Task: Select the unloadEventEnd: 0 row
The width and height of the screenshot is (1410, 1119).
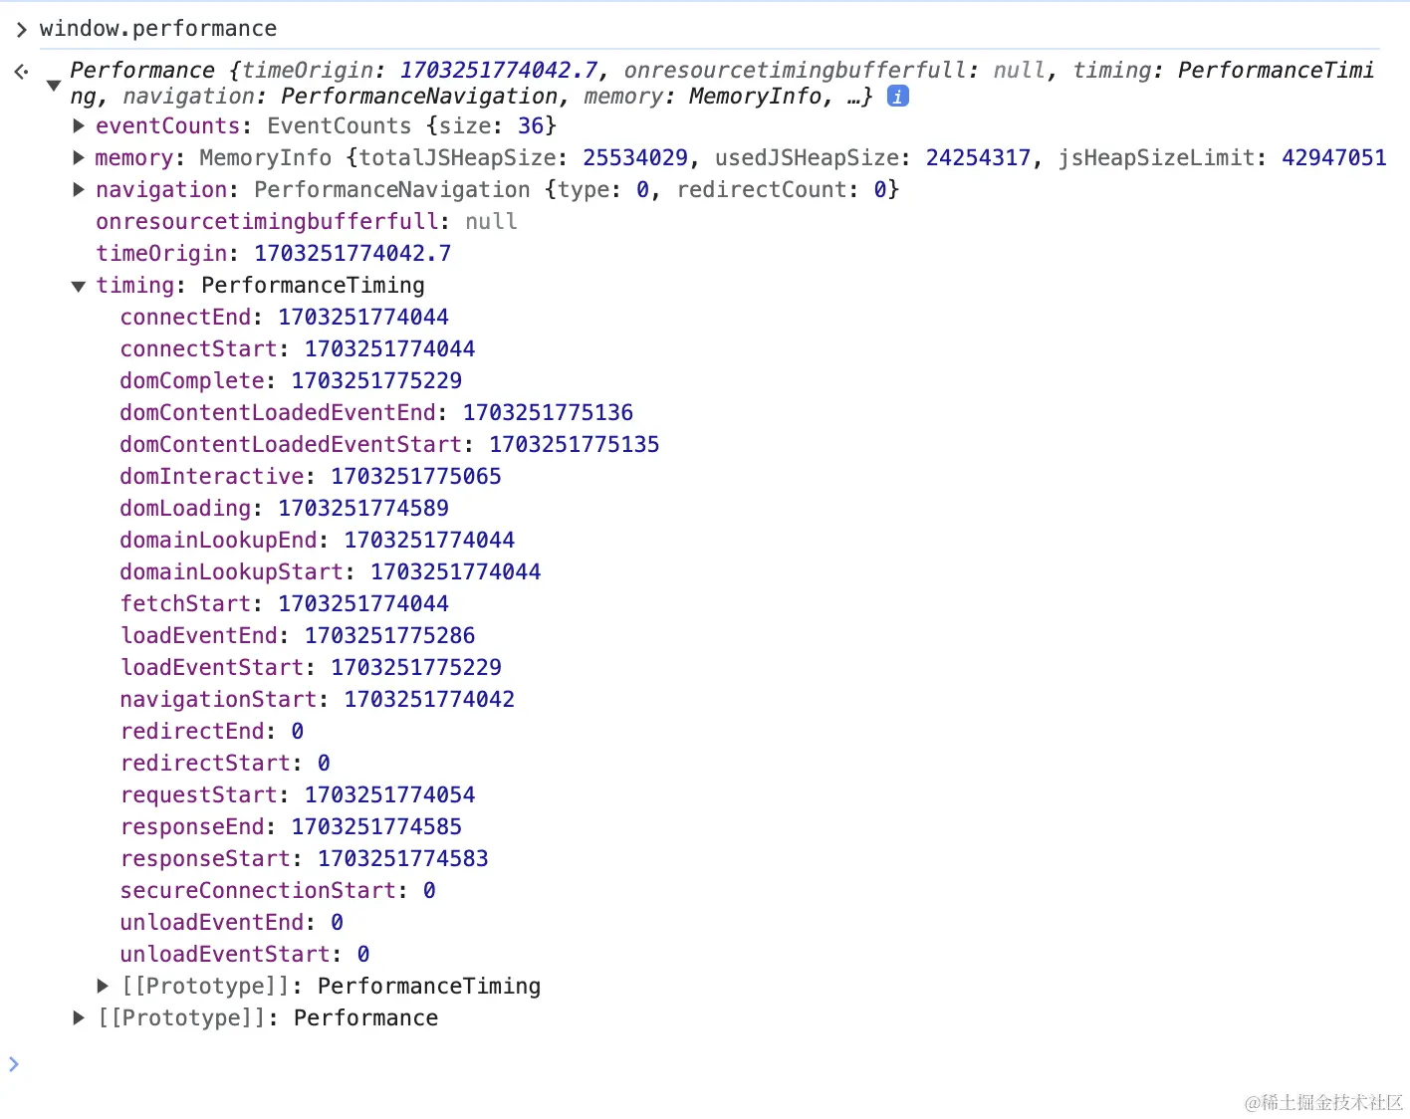Action: coord(232,922)
